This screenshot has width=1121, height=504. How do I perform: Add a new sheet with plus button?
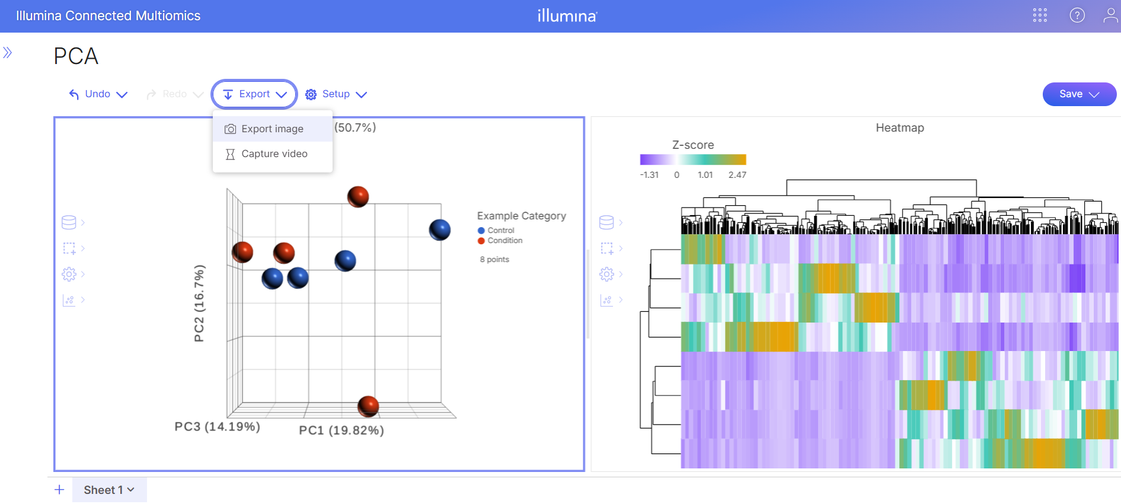pyautogui.click(x=59, y=490)
